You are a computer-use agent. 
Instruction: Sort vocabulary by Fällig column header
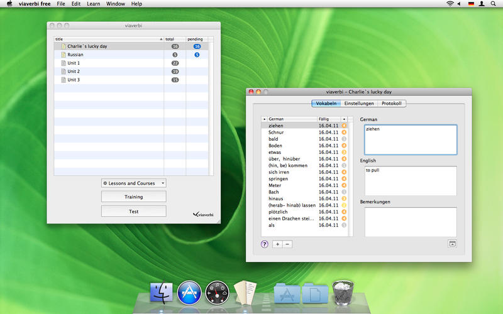pyautogui.click(x=329, y=119)
